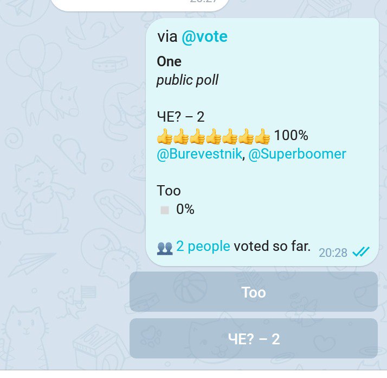Select the bold poll title "One"

point(169,62)
